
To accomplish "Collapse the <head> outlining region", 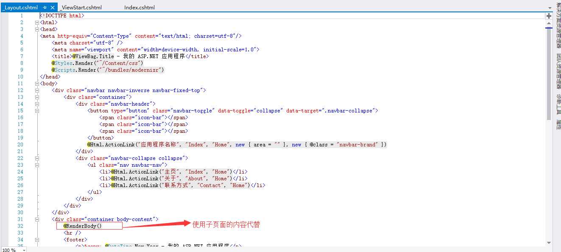I will (37, 29).
